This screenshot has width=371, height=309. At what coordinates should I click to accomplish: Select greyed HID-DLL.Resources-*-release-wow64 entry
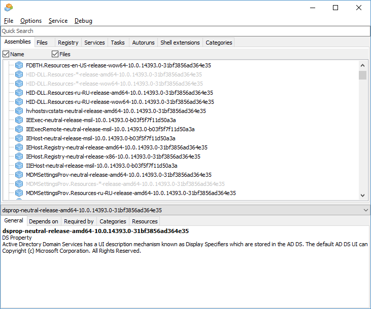[114, 84]
